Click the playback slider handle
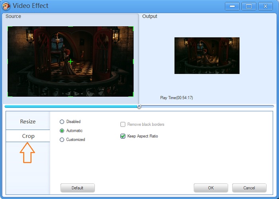The height and width of the screenshot is (199, 279). 139,106
